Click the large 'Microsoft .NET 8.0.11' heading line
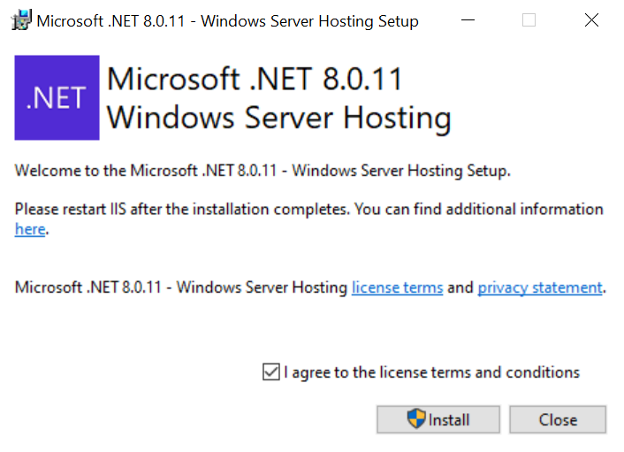The image size is (624, 452). (255, 79)
